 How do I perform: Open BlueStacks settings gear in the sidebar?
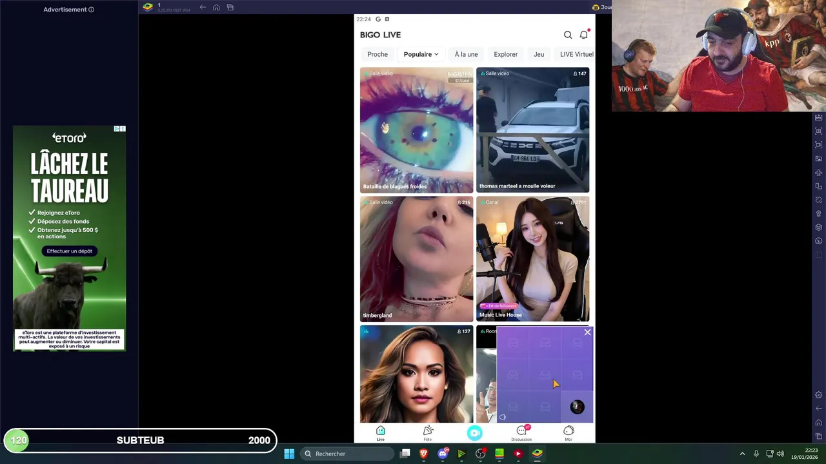[x=819, y=395]
